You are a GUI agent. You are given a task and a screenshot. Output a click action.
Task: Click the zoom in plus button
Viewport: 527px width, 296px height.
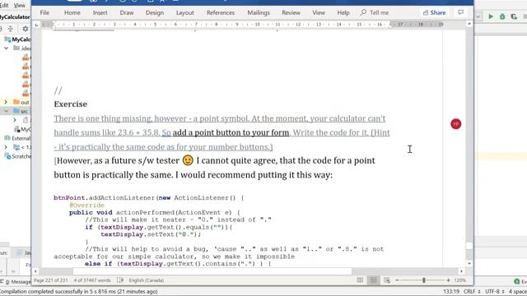(x=448, y=280)
